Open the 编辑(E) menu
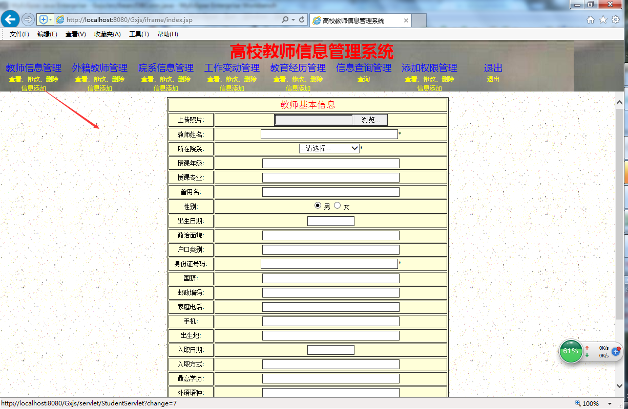Viewport: 628px width, 409px height. pyautogui.click(x=47, y=34)
